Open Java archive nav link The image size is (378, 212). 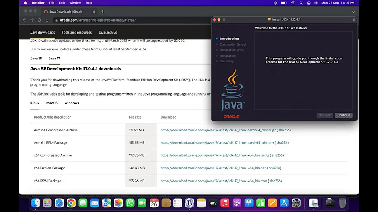pos(108,33)
